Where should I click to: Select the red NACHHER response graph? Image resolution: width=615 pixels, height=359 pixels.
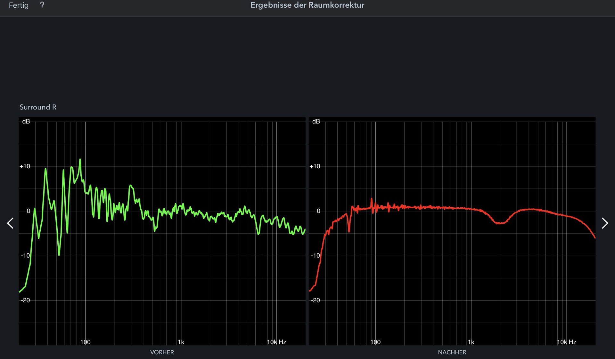tap(452, 231)
